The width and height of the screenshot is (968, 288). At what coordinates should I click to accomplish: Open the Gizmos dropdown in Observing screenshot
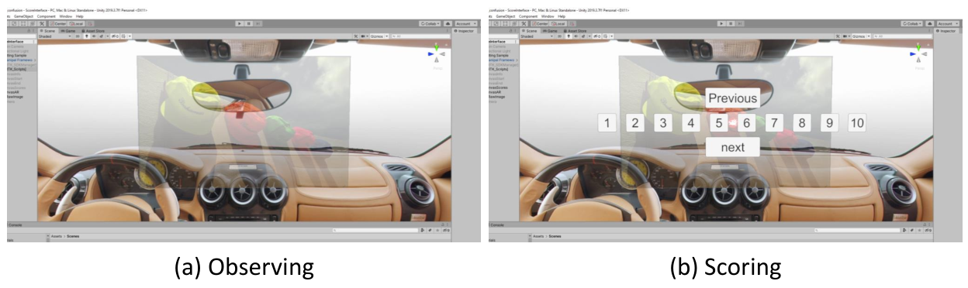pyautogui.click(x=379, y=36)
